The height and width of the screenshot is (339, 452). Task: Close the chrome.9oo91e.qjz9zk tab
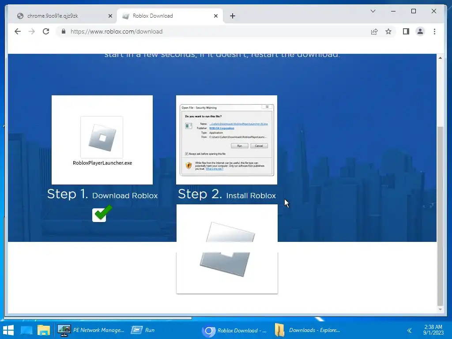[110, 16]
